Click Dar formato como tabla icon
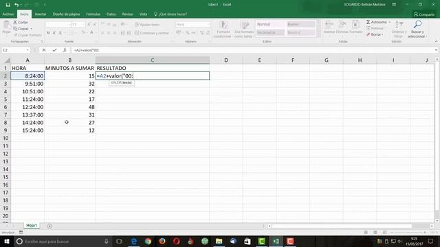 (244, 29)
